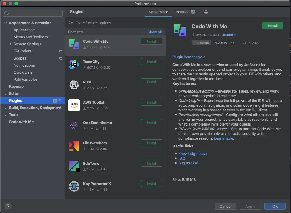Install the File Watchers plugin
291x213 pixels.
click(152, 143)
